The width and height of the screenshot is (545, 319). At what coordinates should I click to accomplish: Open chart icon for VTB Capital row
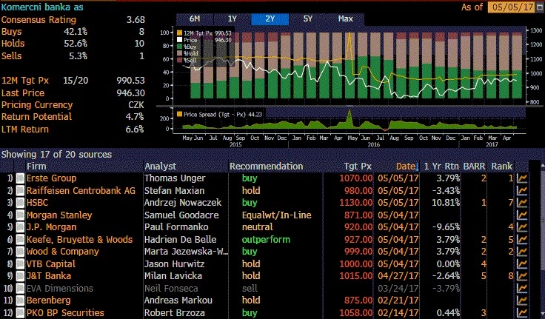pyautogui.click(x=522, y=263)
